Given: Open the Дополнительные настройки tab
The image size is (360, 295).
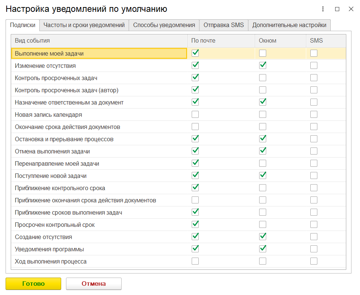Looking at the screenshot, I should point(289,25).
